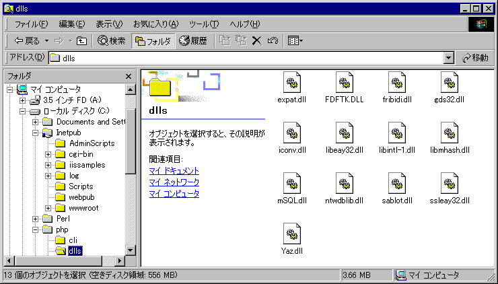498x284 pixels.
Task: Open the History (履歴) toolbar button
Action: tap(193, 40)
